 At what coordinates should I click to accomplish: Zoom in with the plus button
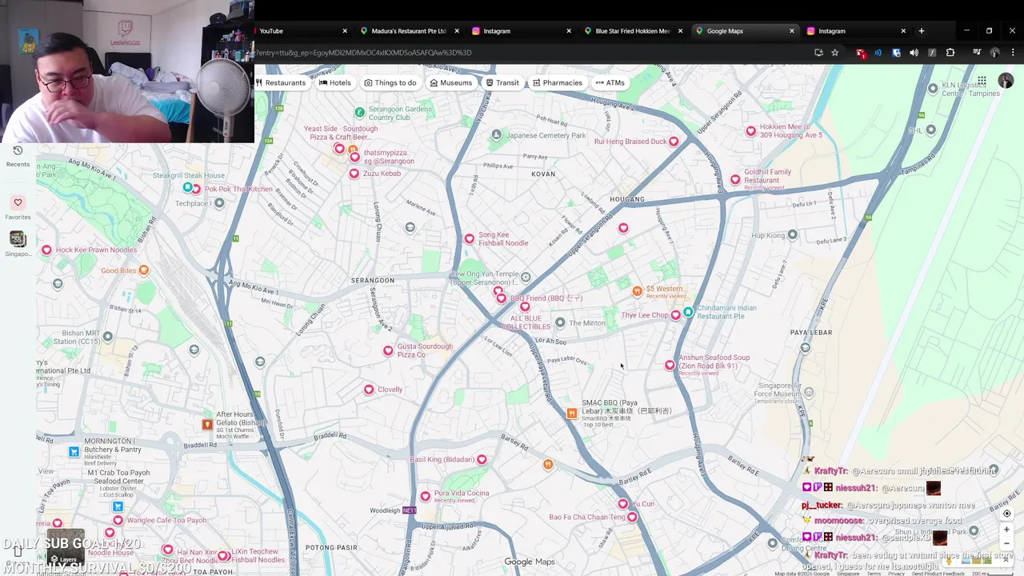point(1007,530)
